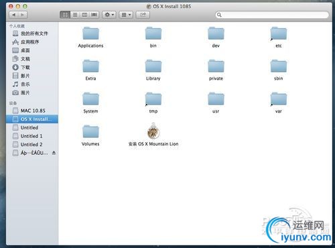
Task: Open the System folder
Action: 90,99
